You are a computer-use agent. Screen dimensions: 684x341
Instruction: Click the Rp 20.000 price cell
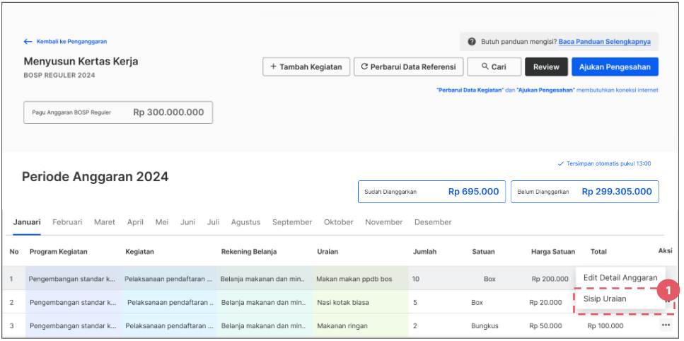coord(545,302)
